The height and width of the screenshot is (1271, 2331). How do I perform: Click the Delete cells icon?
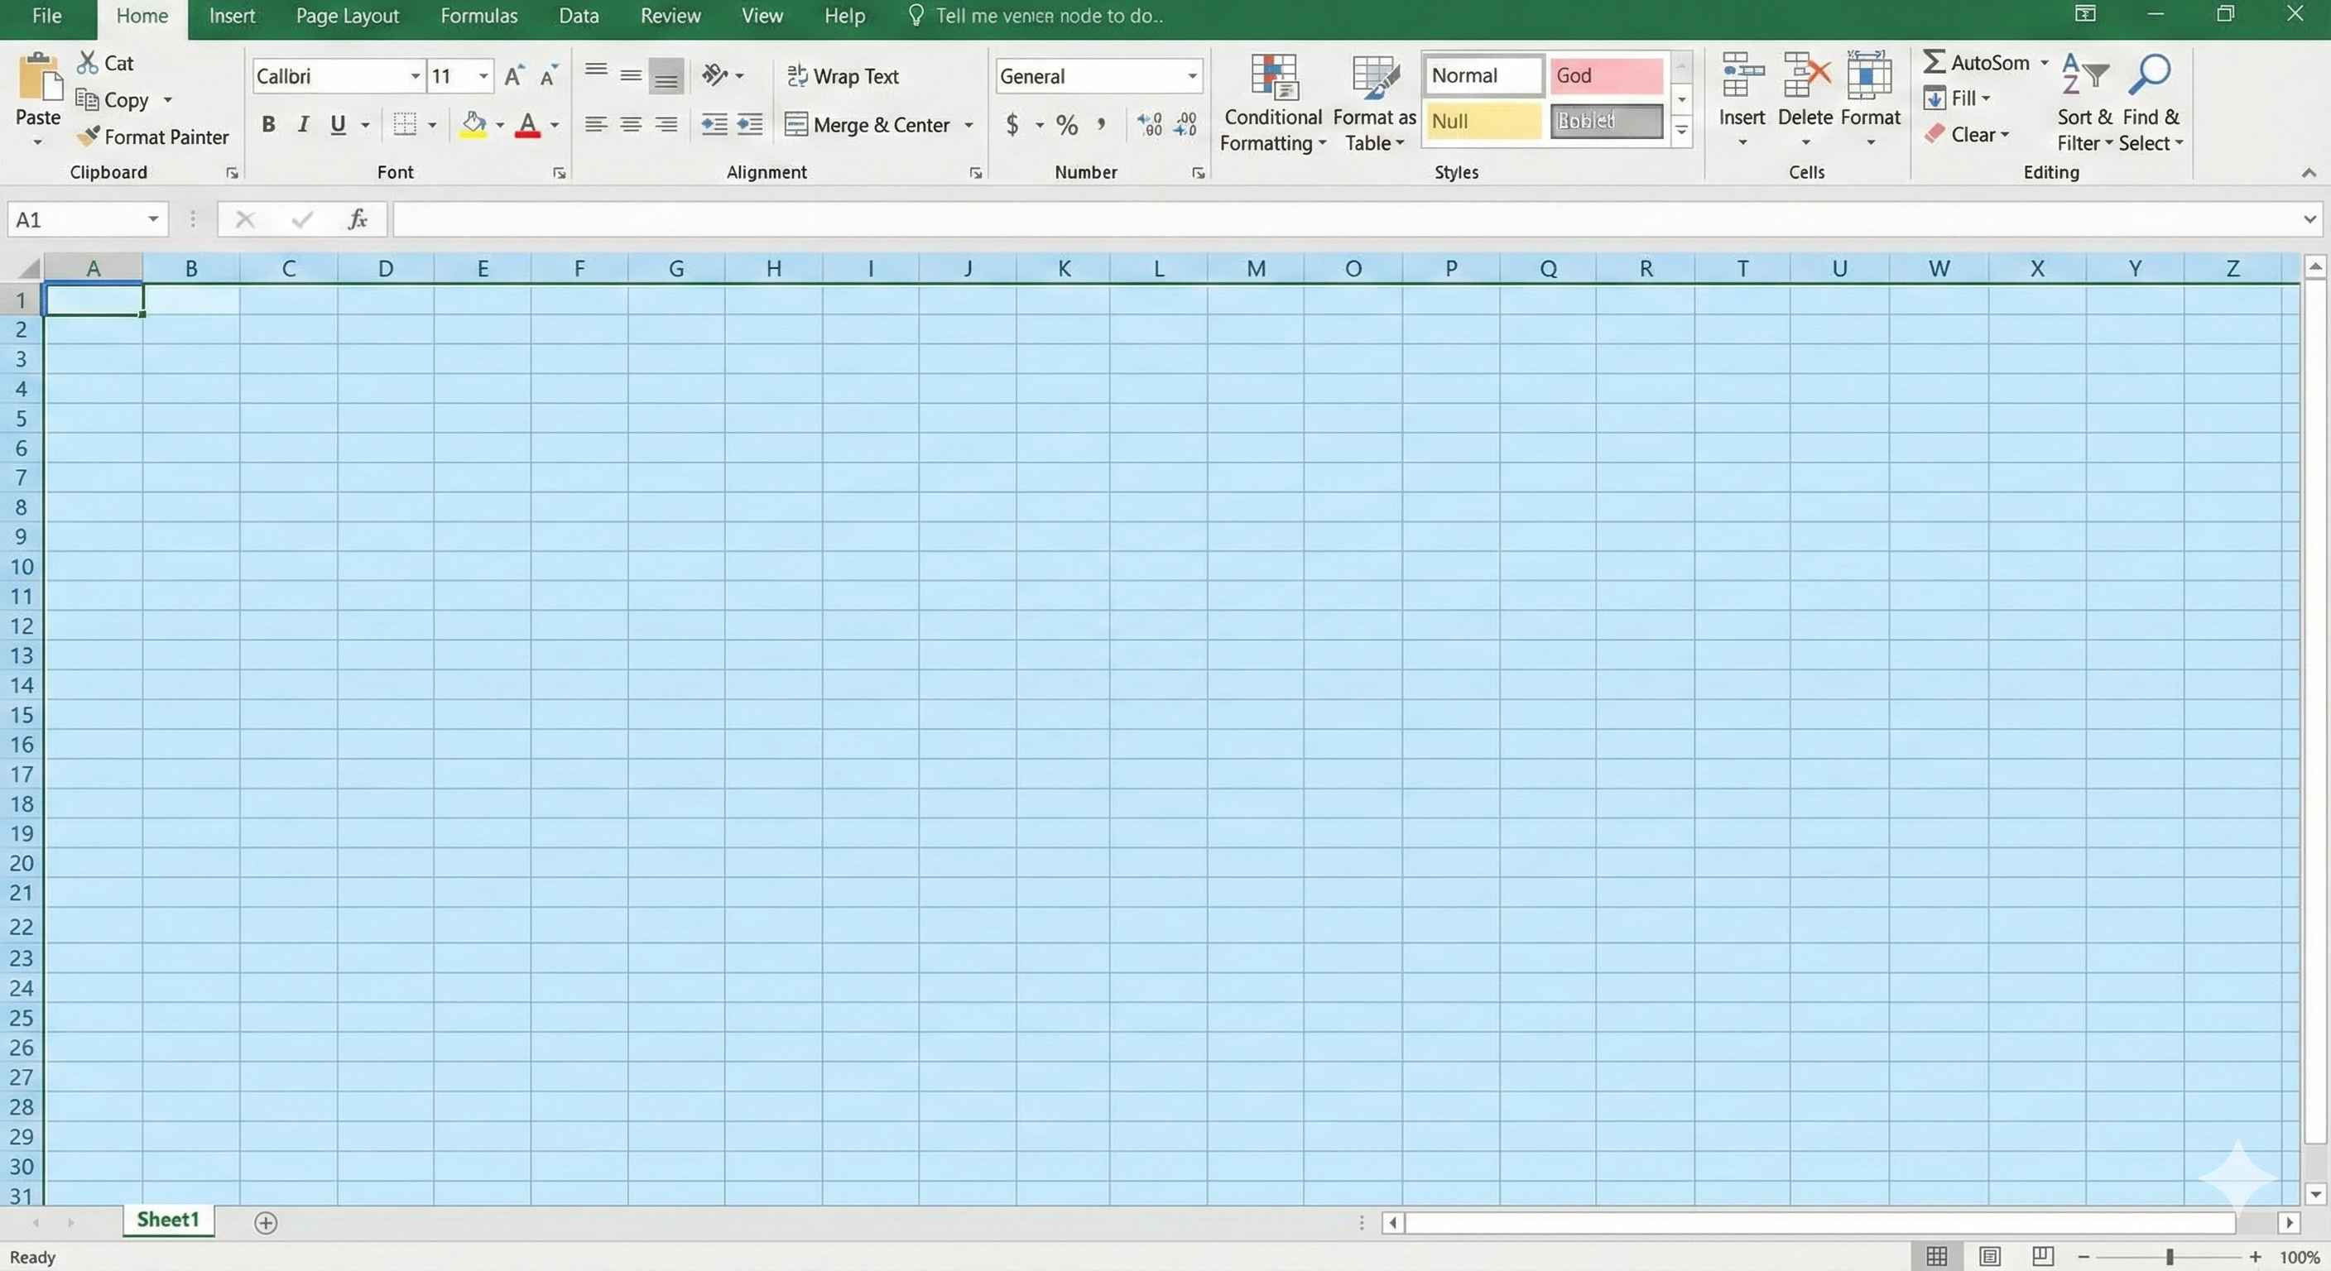click(1805, 76)
